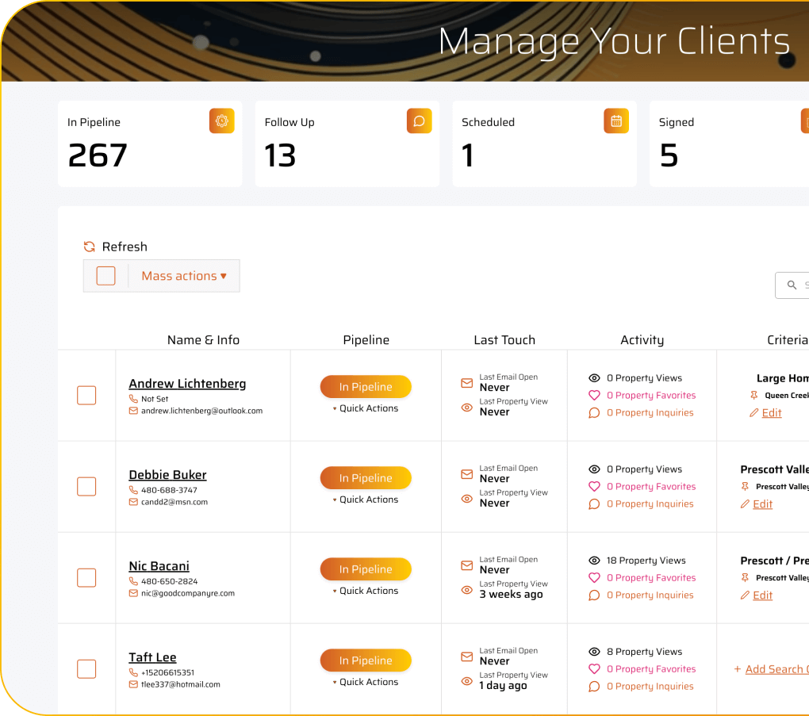This screenshot has height=716, width=809.
Task: Open the Edit link under Large Home criteria
Action: pos(770,412)
